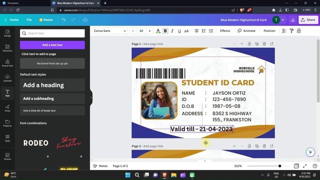Click the font size value field
This screenshot has width=320, height=180.
pos(141,31)
